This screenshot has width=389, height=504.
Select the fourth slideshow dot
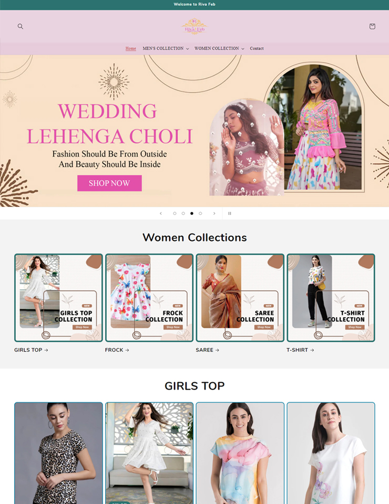point(200,214)
